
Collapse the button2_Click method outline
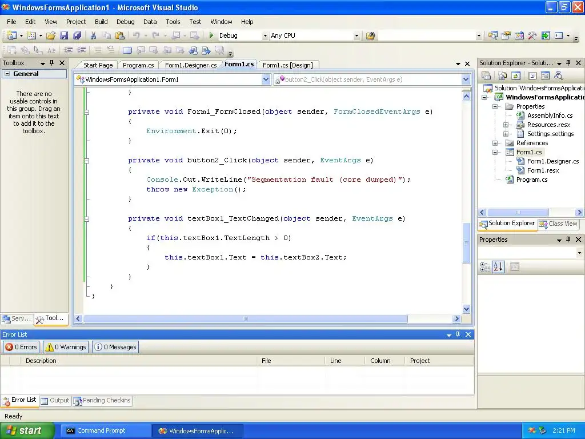(87, 161)
